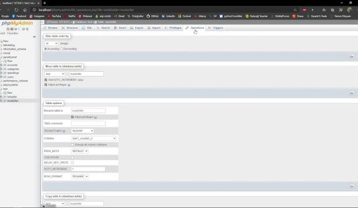
Task: Open Move table database dropdown
Action: (x=55, y=74)
